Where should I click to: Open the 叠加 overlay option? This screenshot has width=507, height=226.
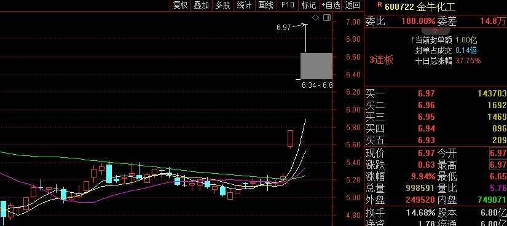point(201,5)
